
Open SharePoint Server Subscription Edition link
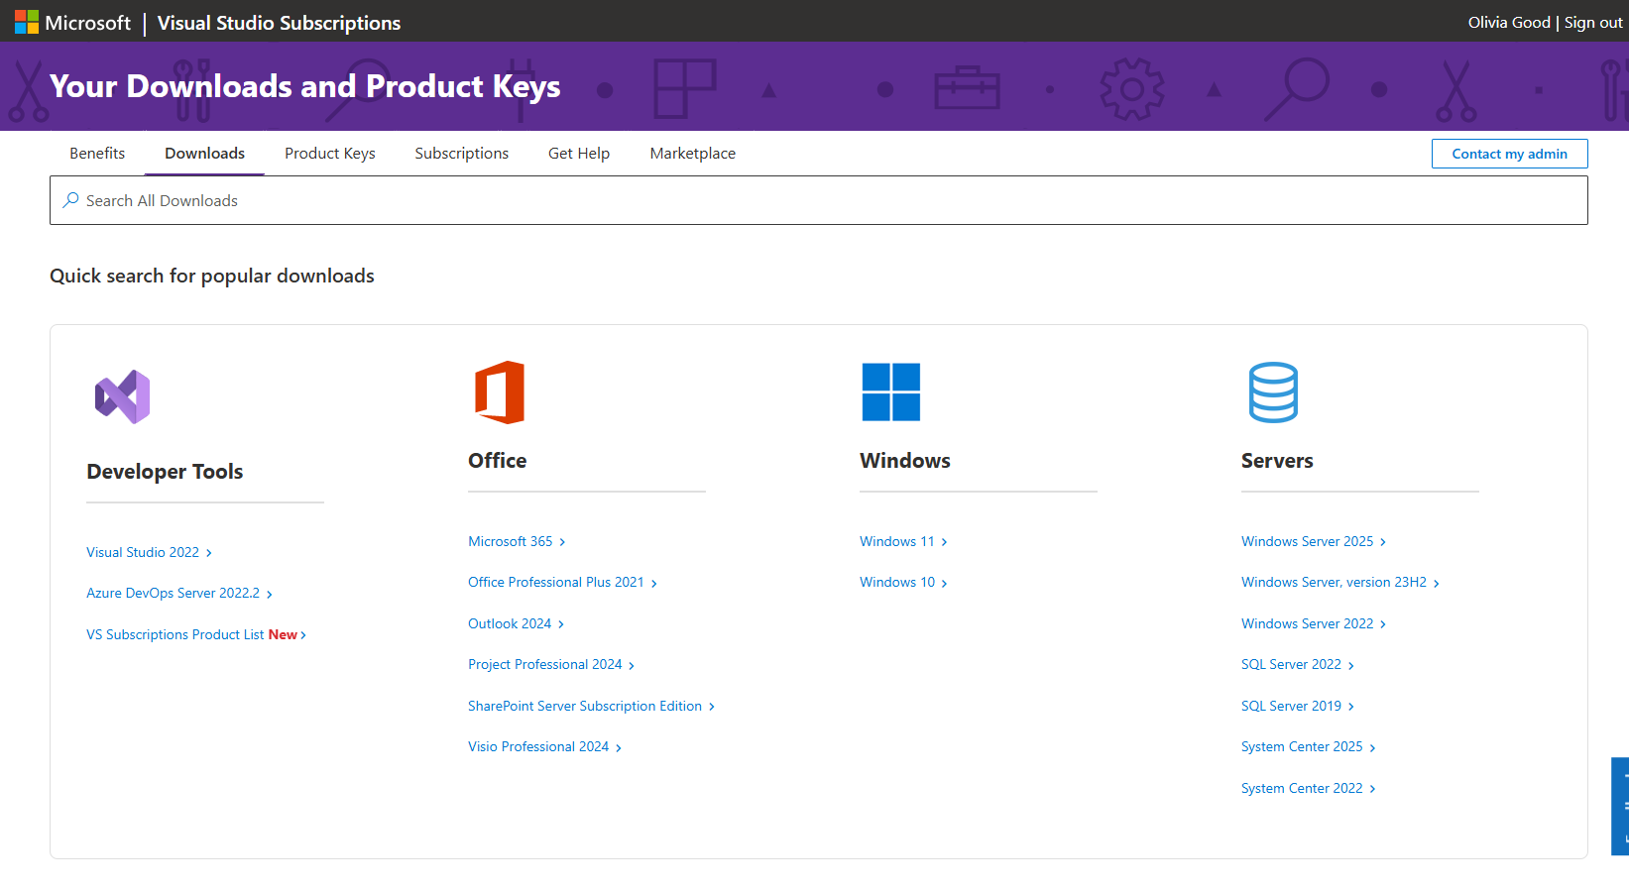(591, 706)
